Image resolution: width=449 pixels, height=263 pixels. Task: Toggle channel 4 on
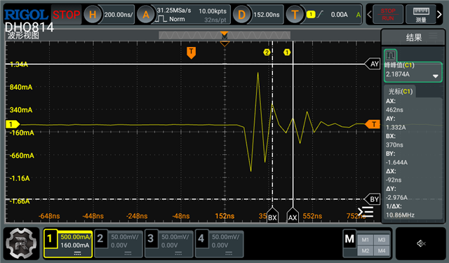click(220, 244)
